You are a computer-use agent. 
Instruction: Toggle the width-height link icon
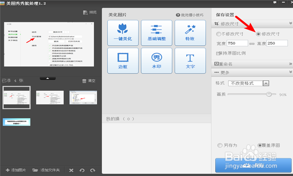coord(252,43)
